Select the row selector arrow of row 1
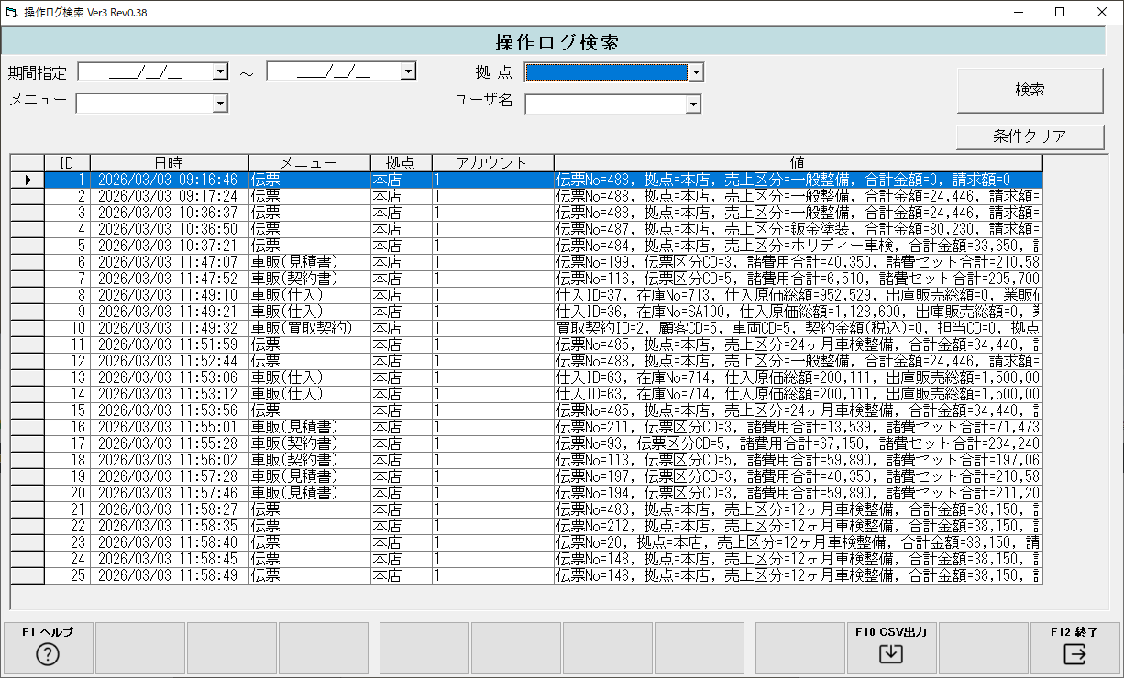 point(28,180)
